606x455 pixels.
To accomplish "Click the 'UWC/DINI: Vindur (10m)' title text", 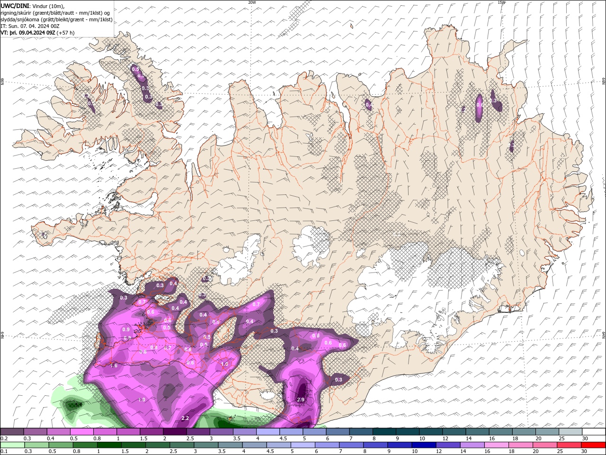I will pyautogui.click(x=32, y=6).
